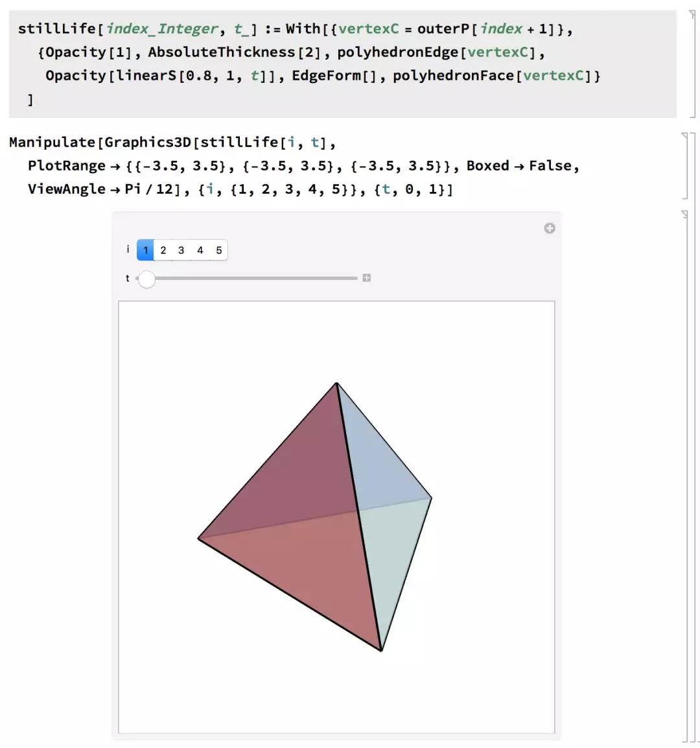Click 'PlotRange' in the Manipulate input
This screenshot has width=700, height=748.
pyautogui.click(x=67, y=165)
